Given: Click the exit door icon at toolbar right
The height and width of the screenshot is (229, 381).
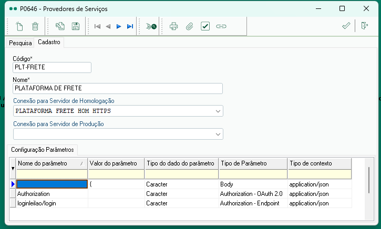Looking at the screenshot, I should 365,26.
